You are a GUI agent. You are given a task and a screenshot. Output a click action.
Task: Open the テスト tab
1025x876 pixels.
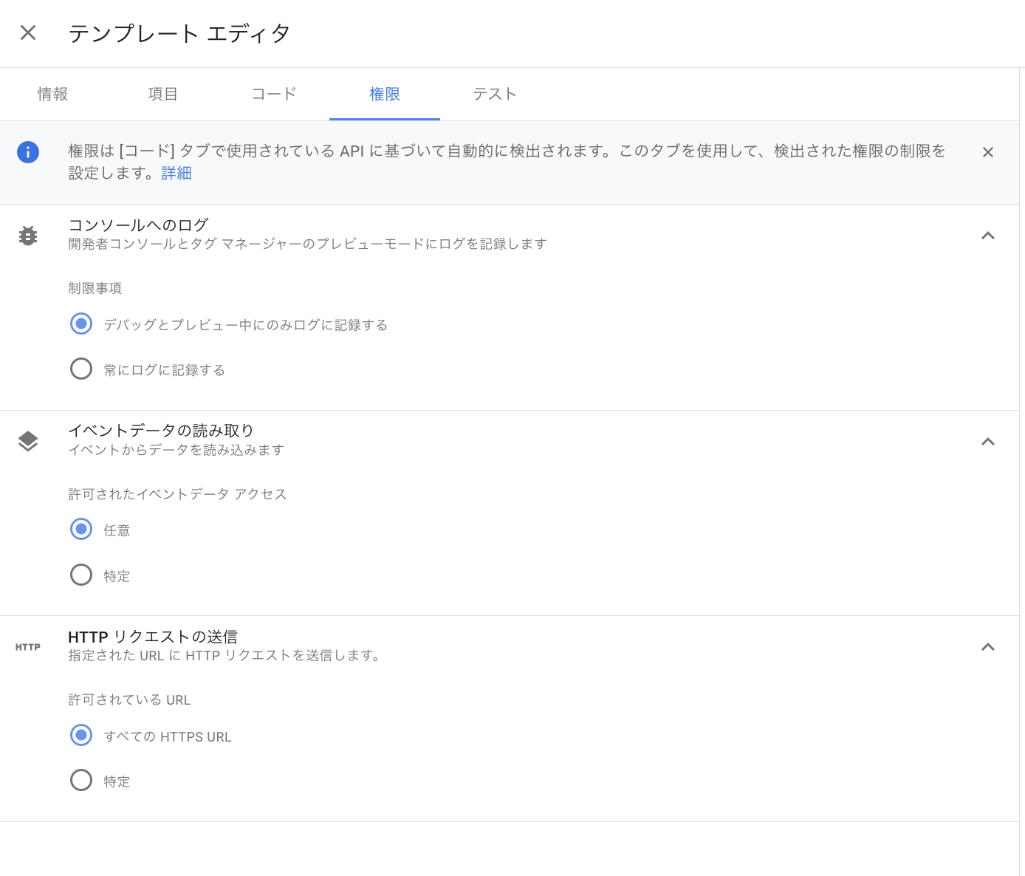click(495, 94)
